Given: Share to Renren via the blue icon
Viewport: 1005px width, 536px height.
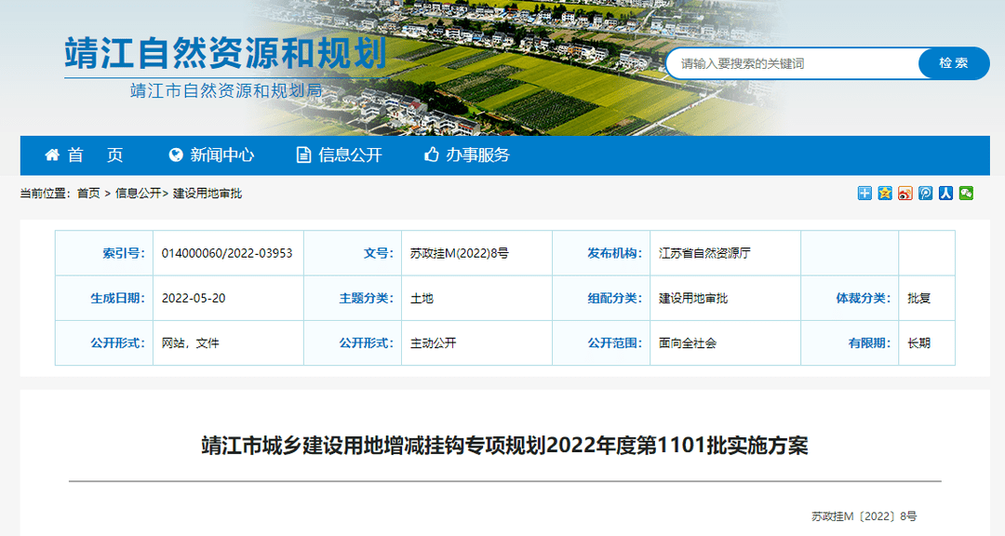Looking at the screenshot, I should point(946,193).
